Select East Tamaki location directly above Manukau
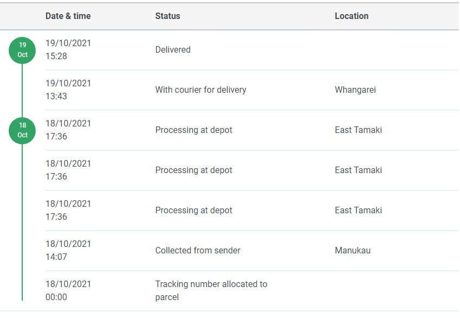 click(358, 211)
